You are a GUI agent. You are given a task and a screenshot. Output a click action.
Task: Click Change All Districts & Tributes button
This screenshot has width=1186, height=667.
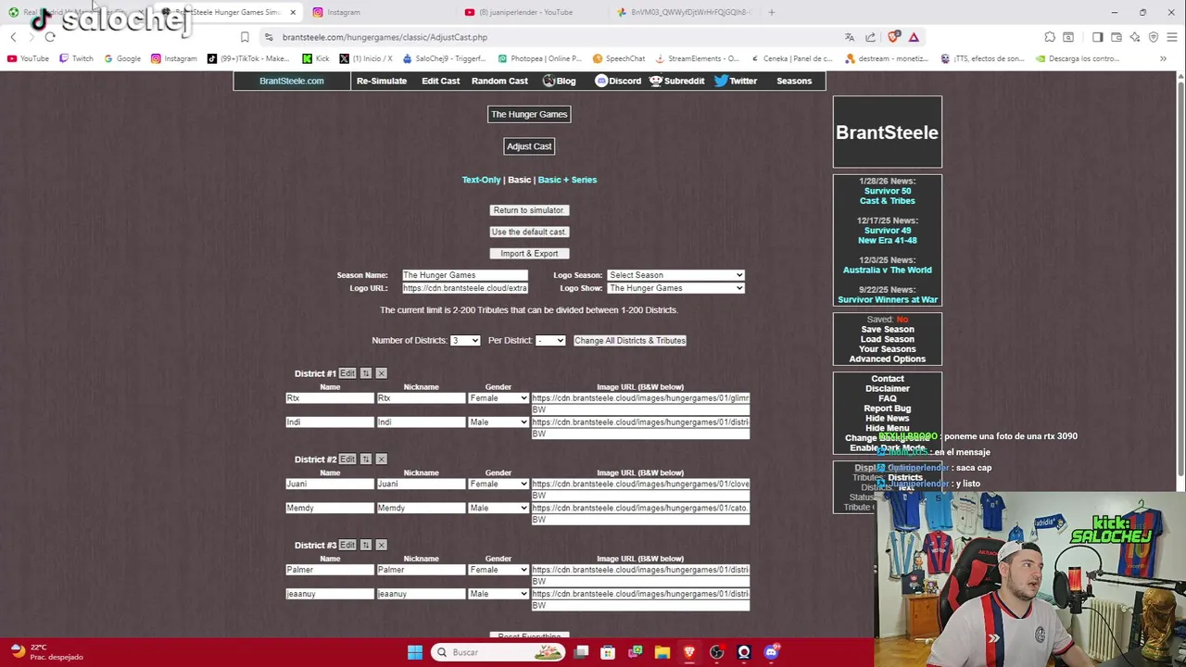630,341
